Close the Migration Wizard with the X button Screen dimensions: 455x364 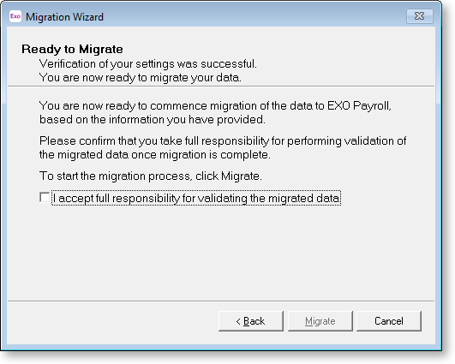[x=419, y=16]
